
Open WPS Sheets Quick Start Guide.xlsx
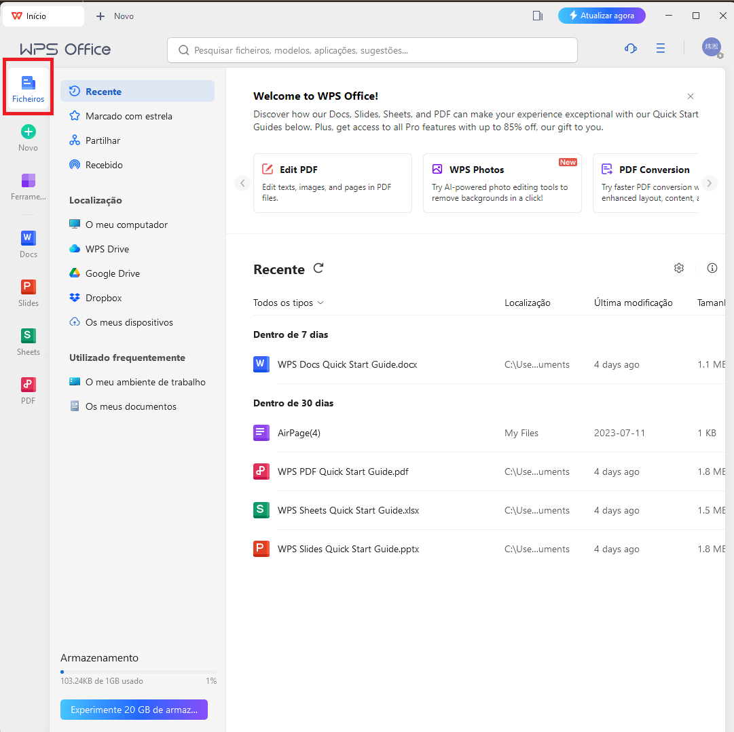tap(348, 510)
